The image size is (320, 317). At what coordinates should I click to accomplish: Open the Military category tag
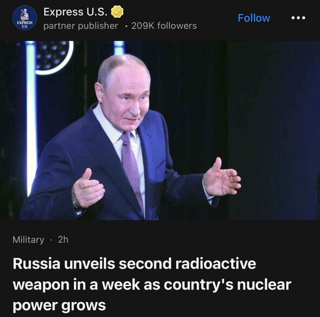tap(28, 240)
